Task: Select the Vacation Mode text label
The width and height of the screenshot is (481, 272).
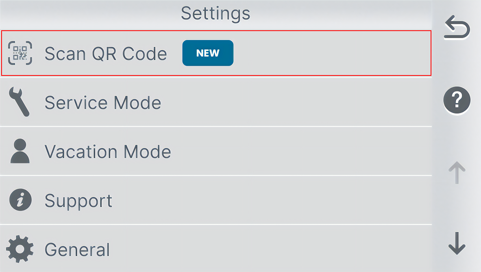Action: 108,151
